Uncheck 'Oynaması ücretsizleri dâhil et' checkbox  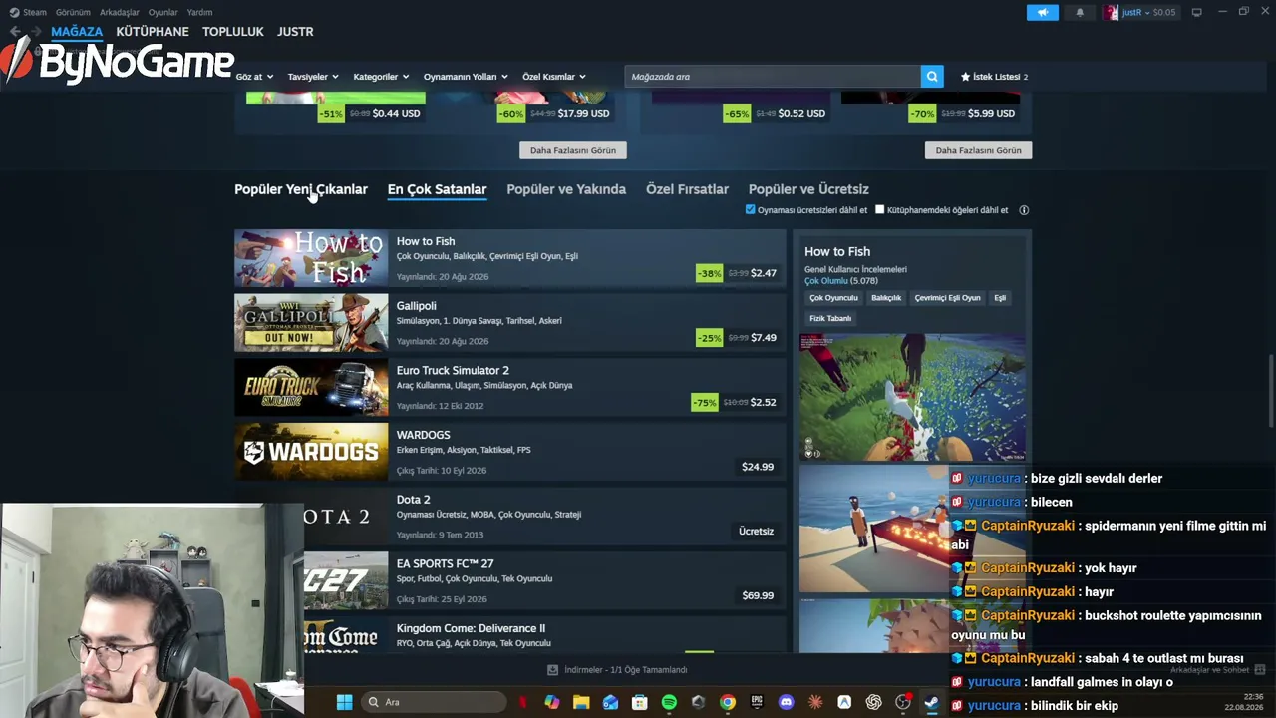point(751,210)
